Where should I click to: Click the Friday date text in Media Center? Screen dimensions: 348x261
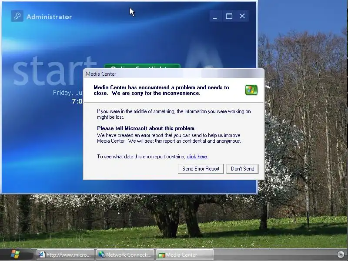(x=67, y=93)
